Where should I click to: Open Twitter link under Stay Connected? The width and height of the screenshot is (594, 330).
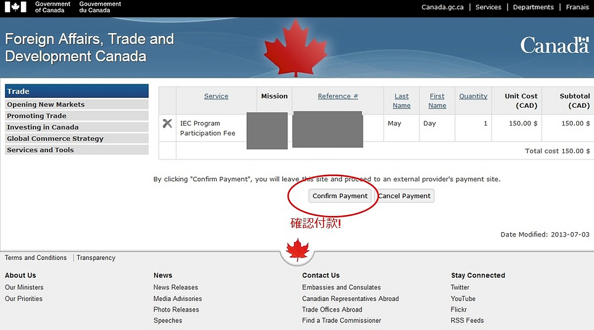(x=460, y=288)
